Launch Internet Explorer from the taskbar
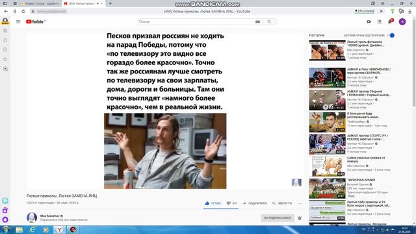 point(32,229)
